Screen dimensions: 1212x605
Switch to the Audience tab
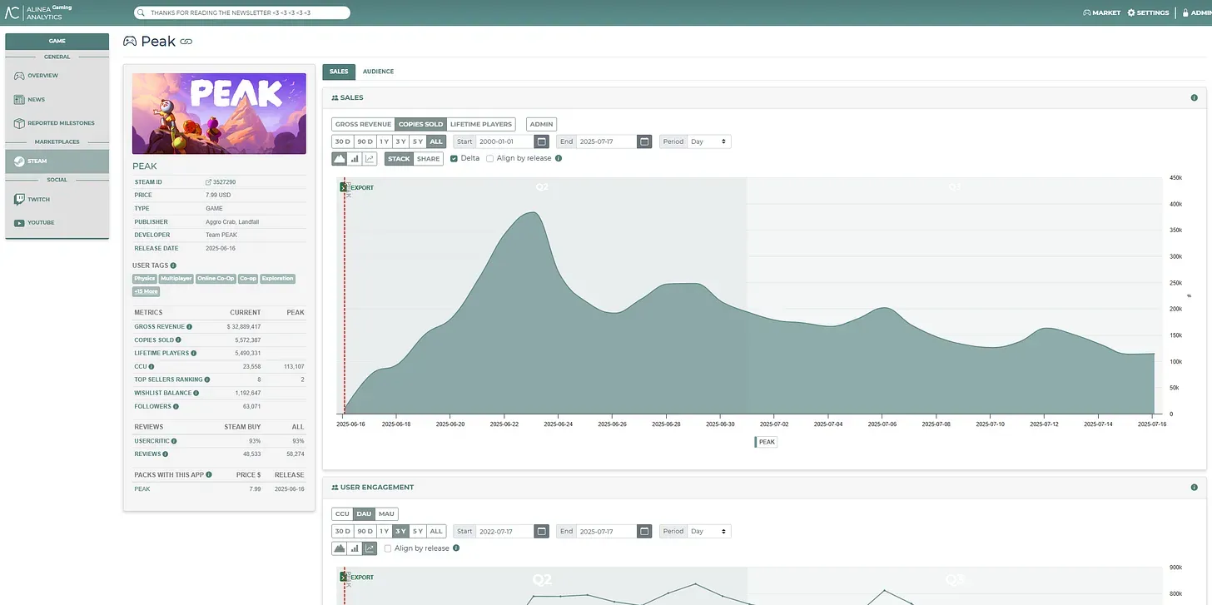378,72
